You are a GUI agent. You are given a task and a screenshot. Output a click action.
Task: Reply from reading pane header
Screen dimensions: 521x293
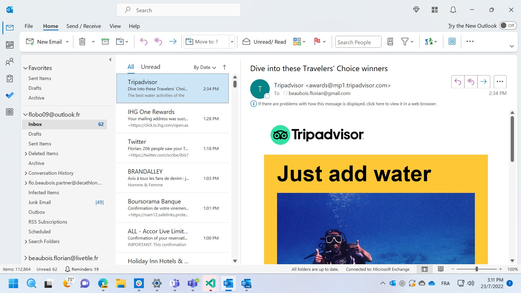pos(458,82)
